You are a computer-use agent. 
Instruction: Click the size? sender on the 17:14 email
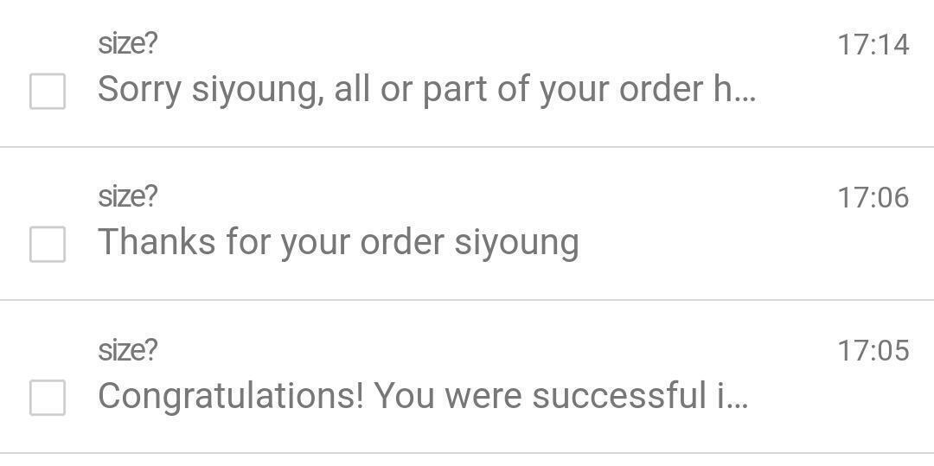click(x=128, y=43)
